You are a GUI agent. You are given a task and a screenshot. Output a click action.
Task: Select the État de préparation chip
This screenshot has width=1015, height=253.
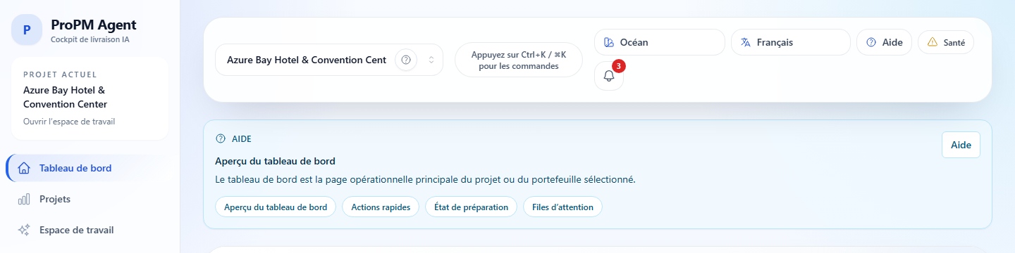[471, 207]
